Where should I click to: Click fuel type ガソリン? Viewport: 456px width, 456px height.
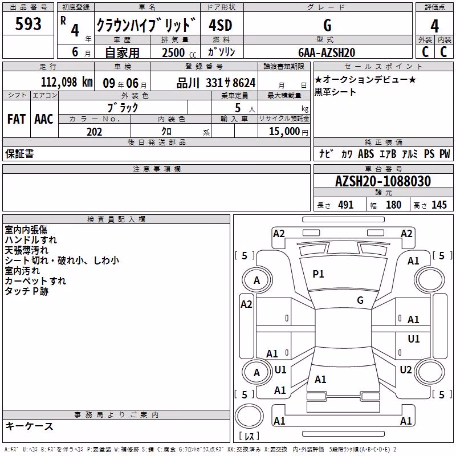221,52
